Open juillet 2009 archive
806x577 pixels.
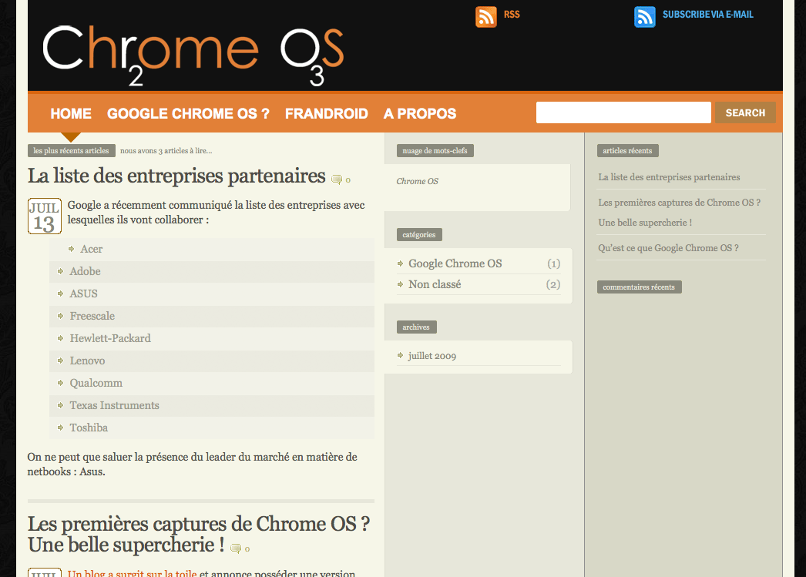click(432, 356)
